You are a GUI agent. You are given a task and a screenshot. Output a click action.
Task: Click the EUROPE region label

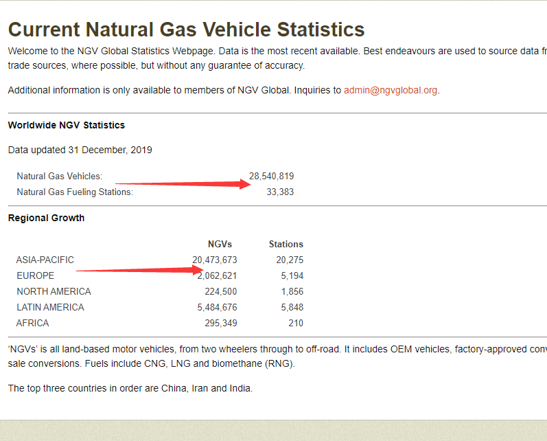[36, 275]
